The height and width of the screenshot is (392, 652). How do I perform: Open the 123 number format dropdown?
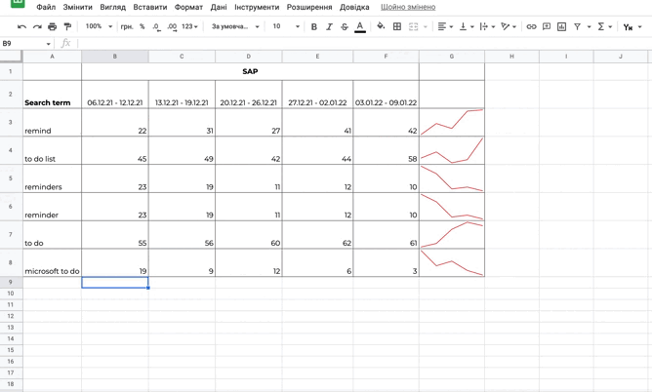(189, 26)
